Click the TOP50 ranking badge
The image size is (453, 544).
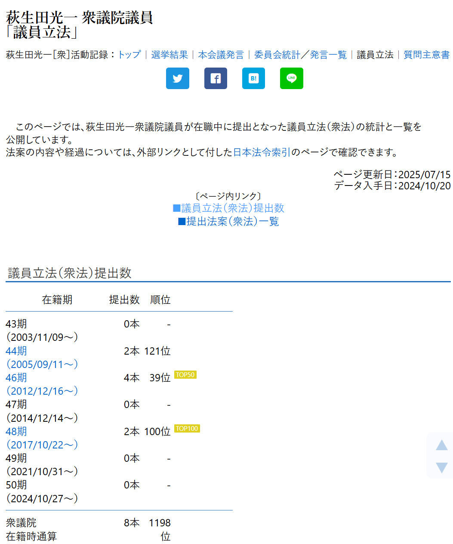pos(185,375)
